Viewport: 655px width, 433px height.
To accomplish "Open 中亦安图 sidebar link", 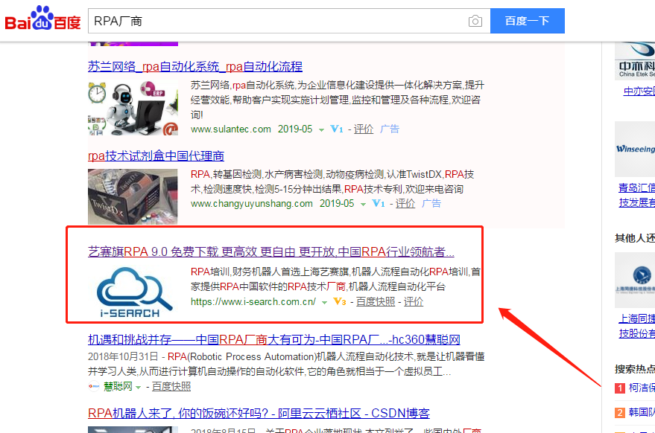I will [x=639, y=91].
